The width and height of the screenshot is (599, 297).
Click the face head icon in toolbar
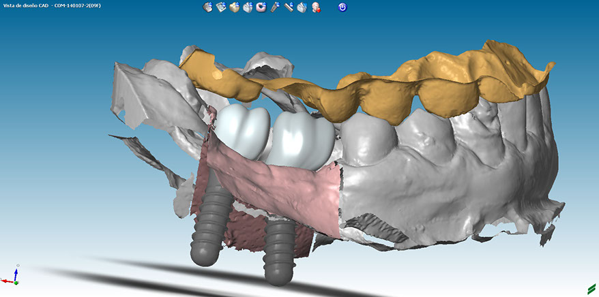tap(317, 7)
